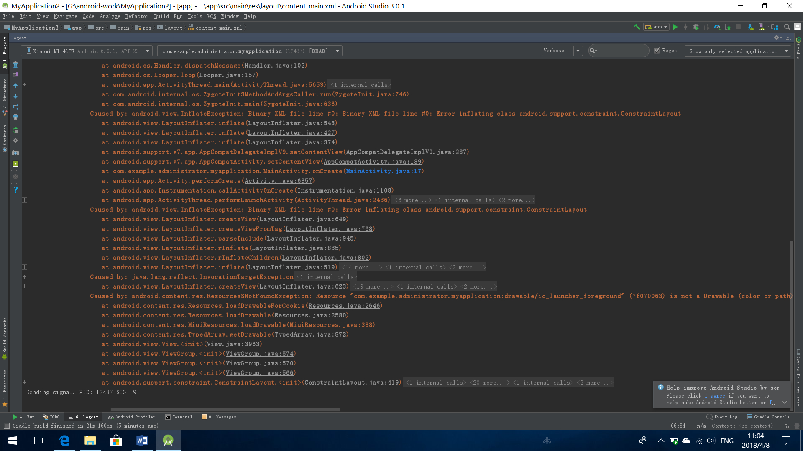Click the Run app green play button

coord(675,27)
